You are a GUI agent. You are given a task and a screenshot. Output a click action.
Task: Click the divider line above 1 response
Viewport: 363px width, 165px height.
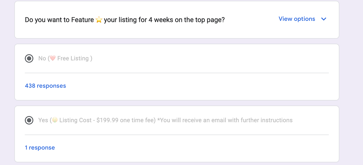(x=177, y=135)
